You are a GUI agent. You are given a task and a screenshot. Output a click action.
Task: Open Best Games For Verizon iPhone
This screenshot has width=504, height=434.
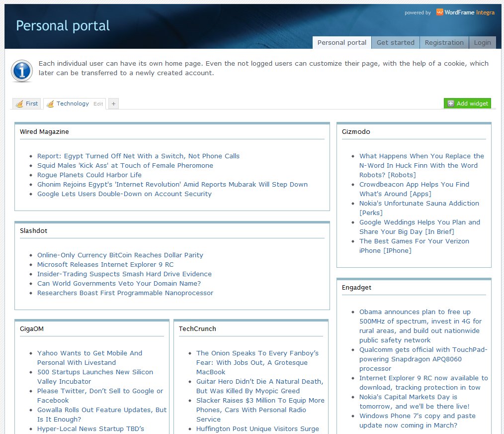click(x=415, y=246)
